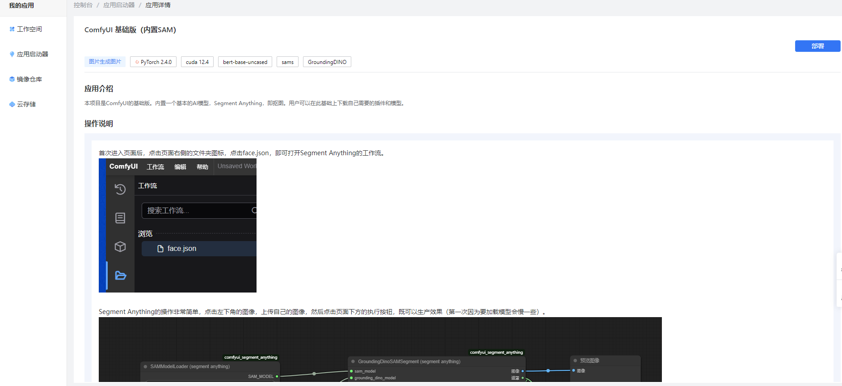Click 帮助 menu in ComfyUI screenshot

coord(202,166)
